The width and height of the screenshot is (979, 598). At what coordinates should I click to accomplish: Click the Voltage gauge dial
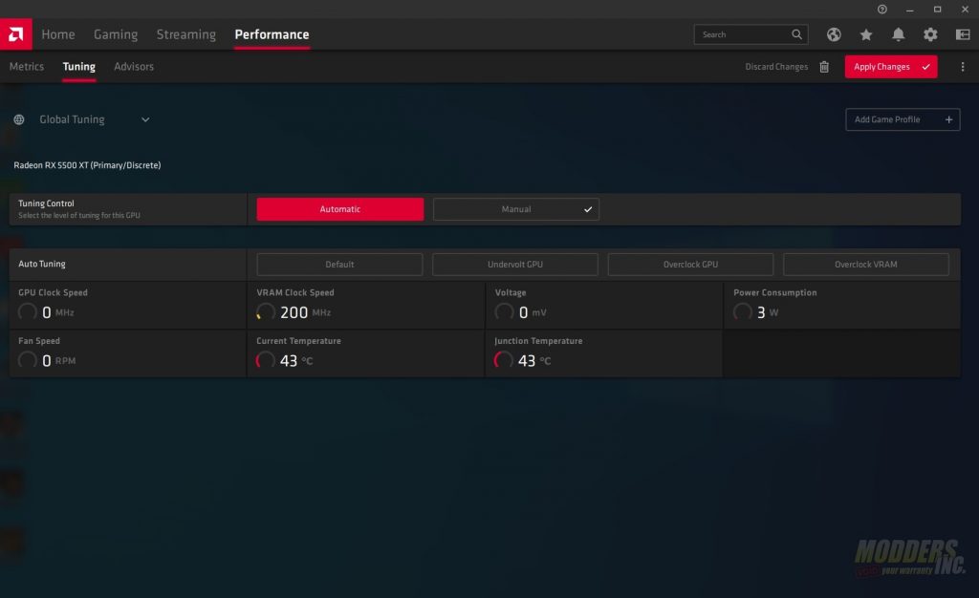505,311
